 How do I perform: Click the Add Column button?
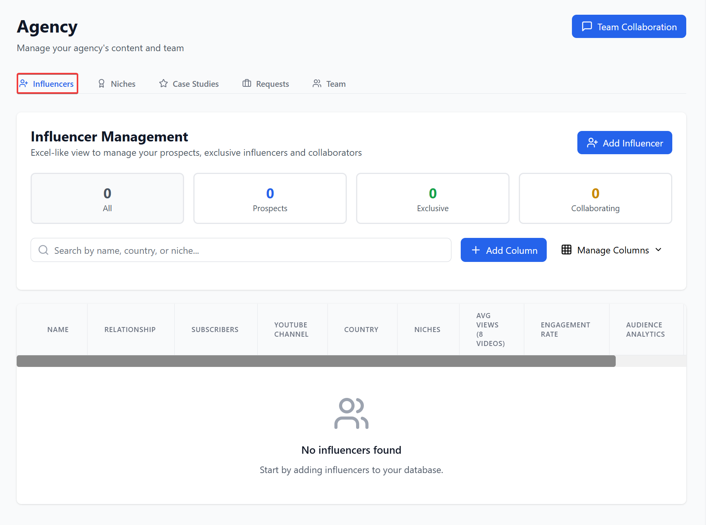(503, 250)
